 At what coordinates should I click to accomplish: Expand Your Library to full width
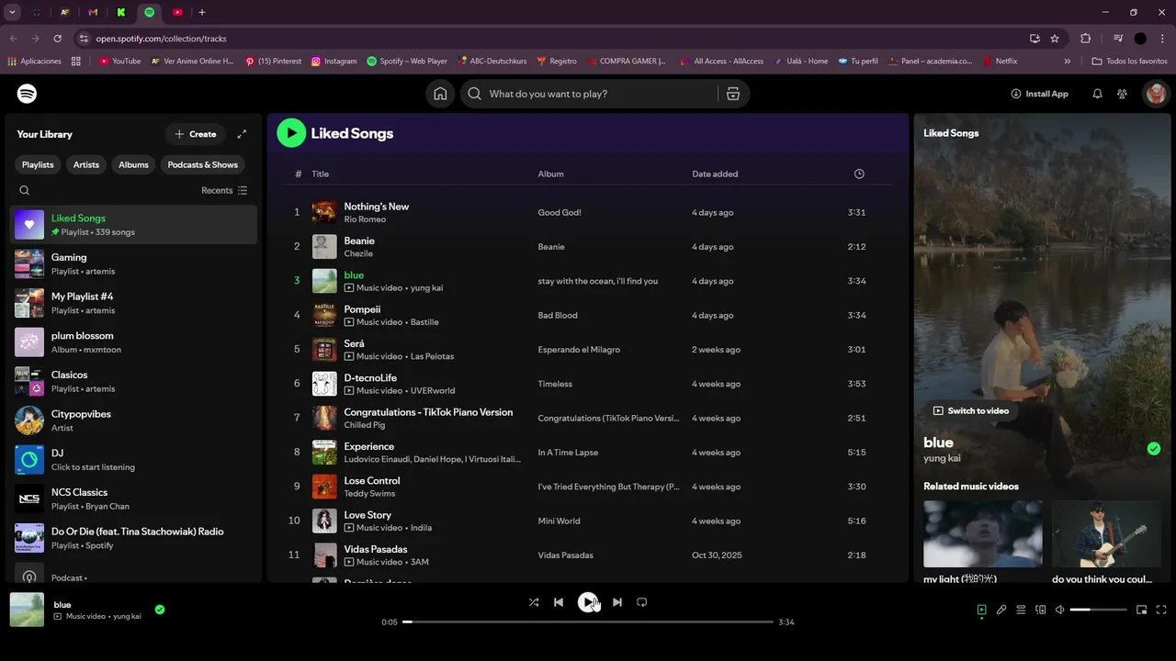[242, 134]
